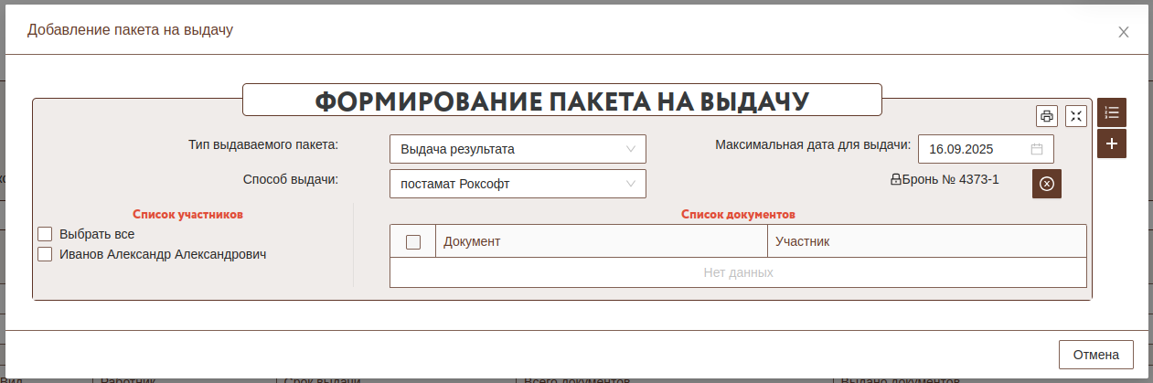Close the dialog with the top-right X

[x=1124, y=32]
